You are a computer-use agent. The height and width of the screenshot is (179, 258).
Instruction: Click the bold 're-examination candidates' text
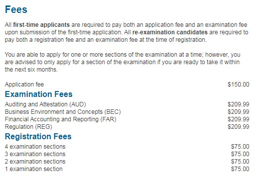pos(170,32)
